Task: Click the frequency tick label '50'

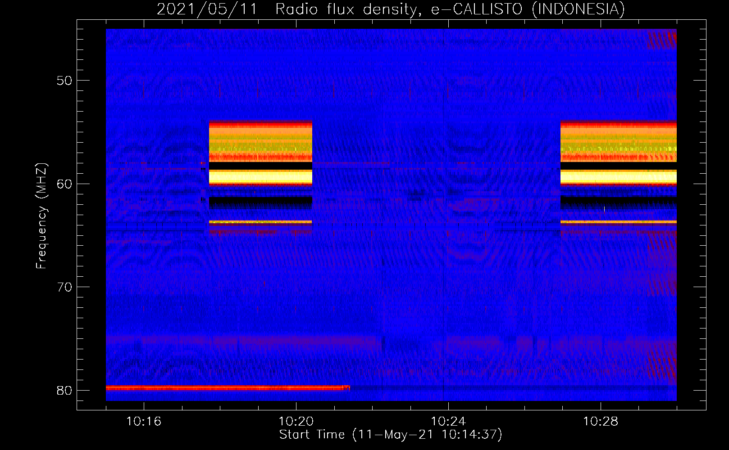Action: pyautogui.click(x=64, y=81)
